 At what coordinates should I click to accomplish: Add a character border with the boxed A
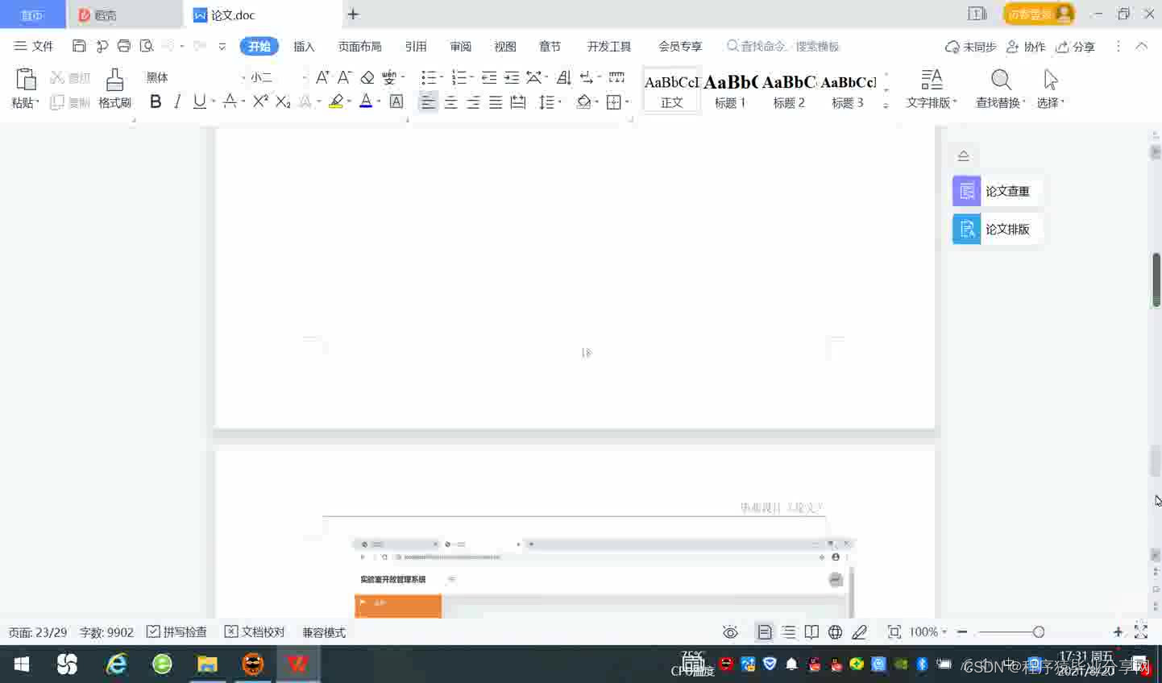tap(396, 101)
